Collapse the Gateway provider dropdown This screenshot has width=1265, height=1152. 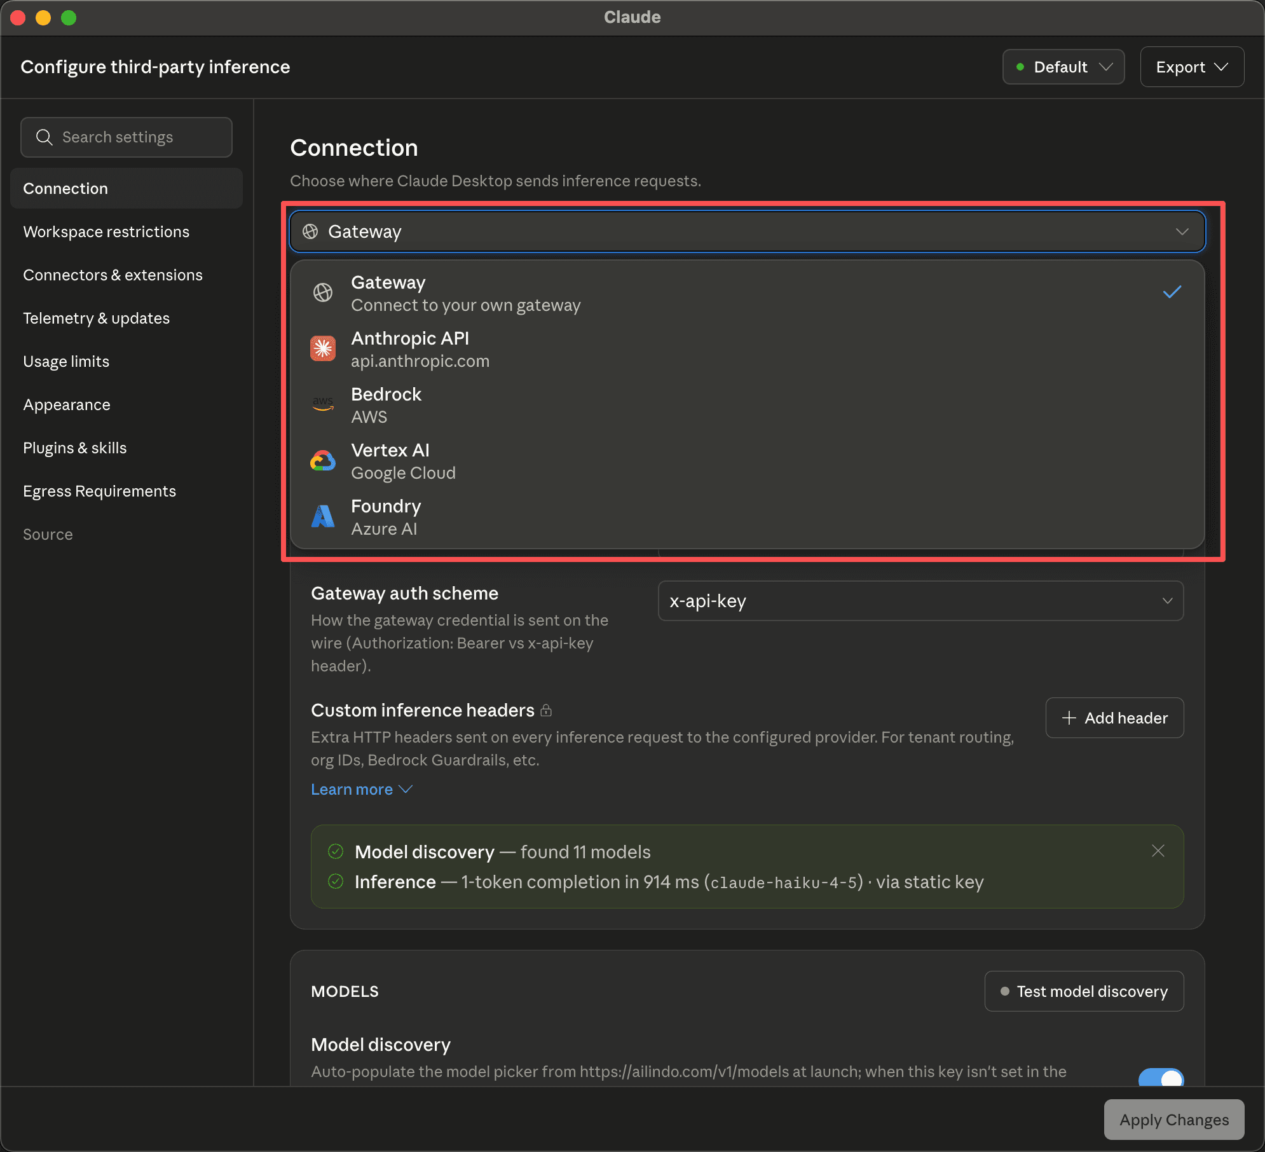click(748, 231)
